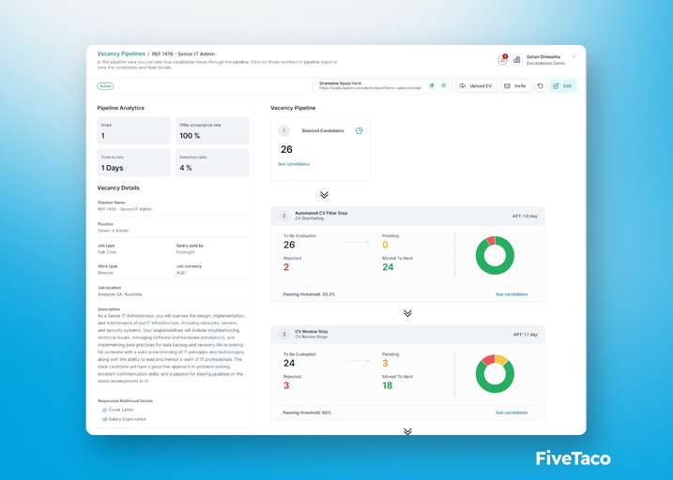Click Moved To Next count 24
Image resolution: width=673 pixels, height=480 pixels.
tap(388, 267)
